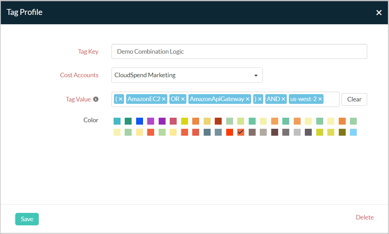Remove the closing parenthesis chip
Screen dimensions: 389x234
pyautogui.click(x=260, y=99)
